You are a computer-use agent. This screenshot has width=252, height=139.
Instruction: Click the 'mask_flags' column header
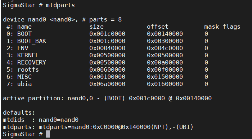point(222,27)
